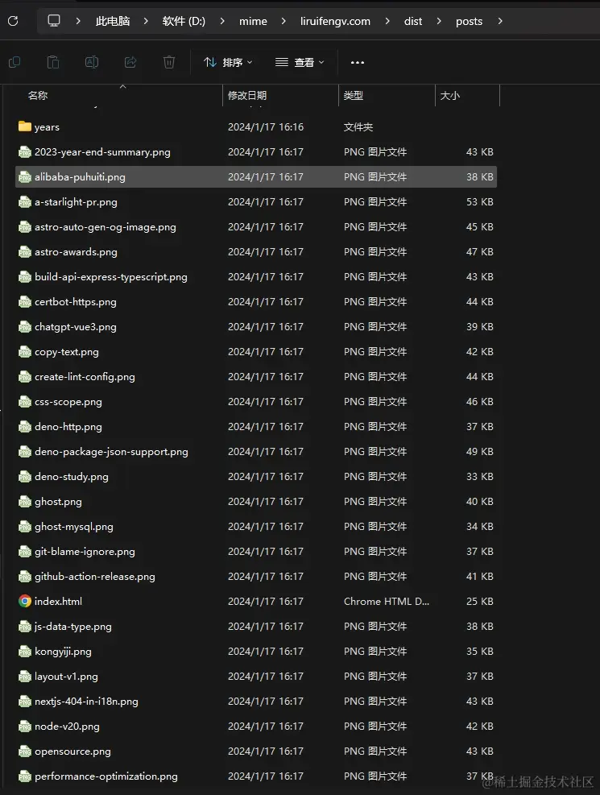Expand chevron after liruifengv.com in breadcrumb
The height and width of the screenshot is (795, 600).
coord(387,21)
